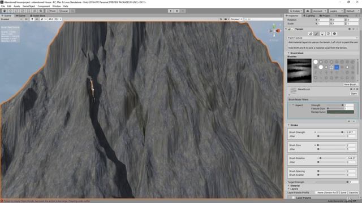Toggle the Local/Global handle rotation
362x203 pixels.
63,11
